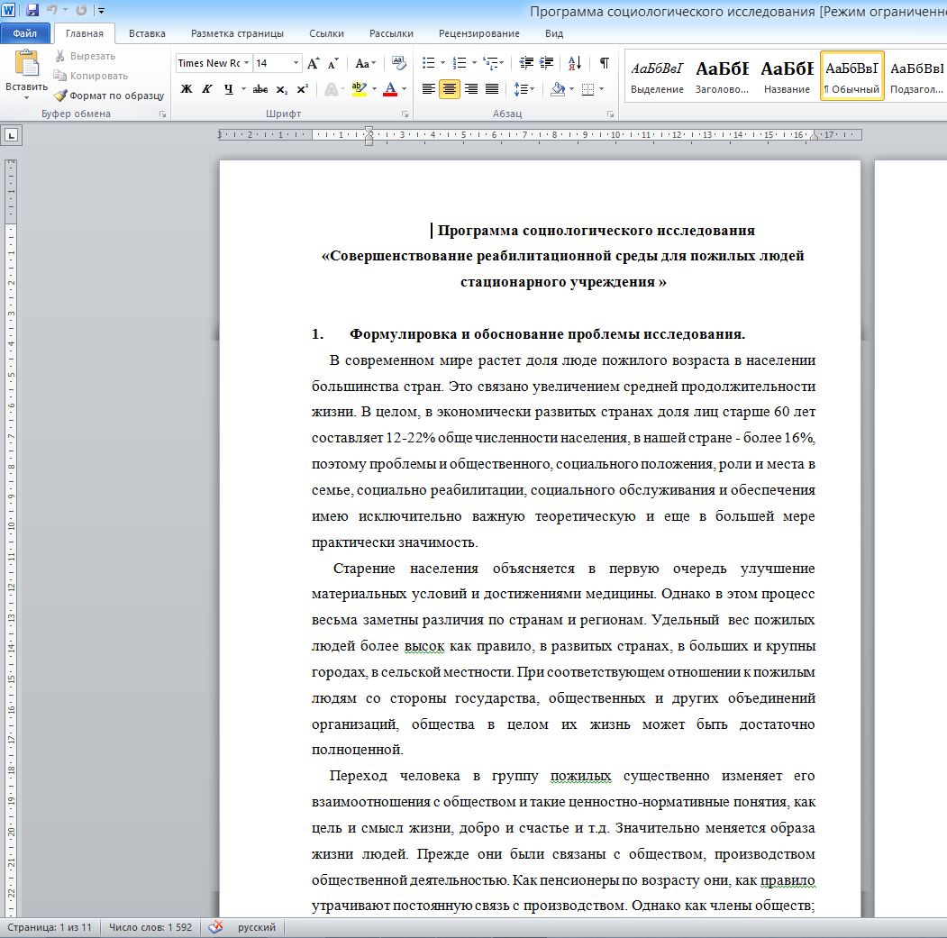The height and width of the screenshot is (938, 947).
Task: Align text right
Action: click(x=471, y=89)
